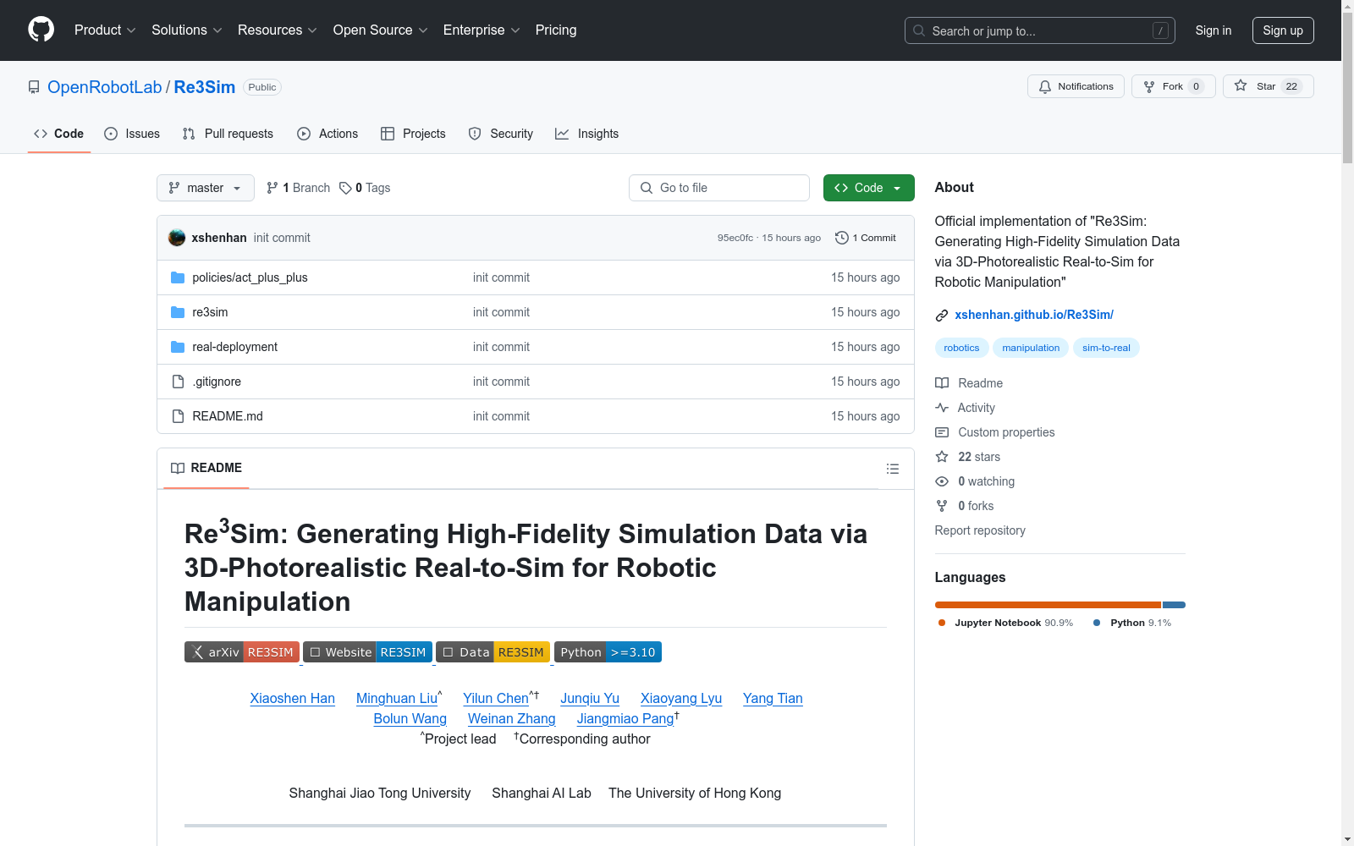The image size is (1354, 846).
Task: Click the arXiv RE3SIM badge
Action: (242, 652)
